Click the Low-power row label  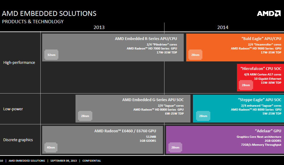click(13, 109)
